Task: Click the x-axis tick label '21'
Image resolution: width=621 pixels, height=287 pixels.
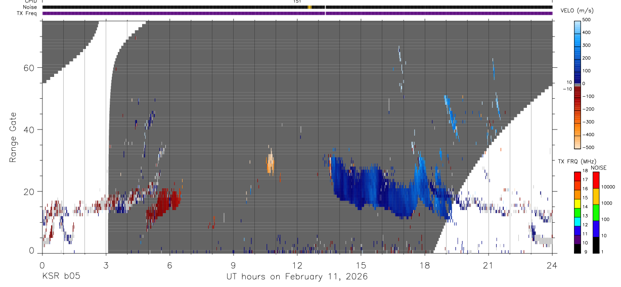Action: click(x=488, y=265)
